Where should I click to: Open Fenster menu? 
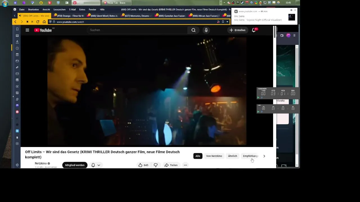tap(93, 10)
